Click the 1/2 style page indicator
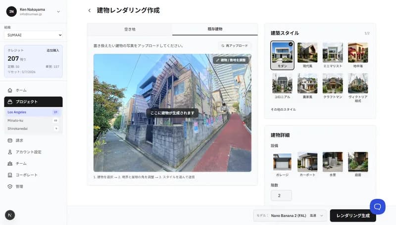This screenshot has width=396, height=225. coord(367,33)
